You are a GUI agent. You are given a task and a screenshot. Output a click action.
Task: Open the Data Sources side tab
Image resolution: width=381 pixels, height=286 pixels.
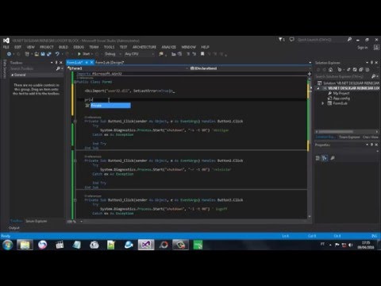pyautogui.click(x=5, y=69)
